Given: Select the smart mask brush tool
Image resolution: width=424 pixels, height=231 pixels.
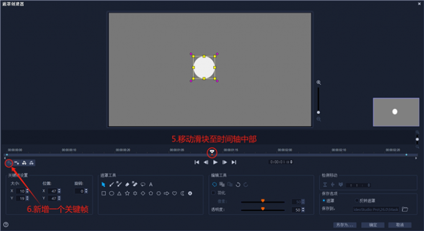Looking at the screenshot, I should click(119, 184).
